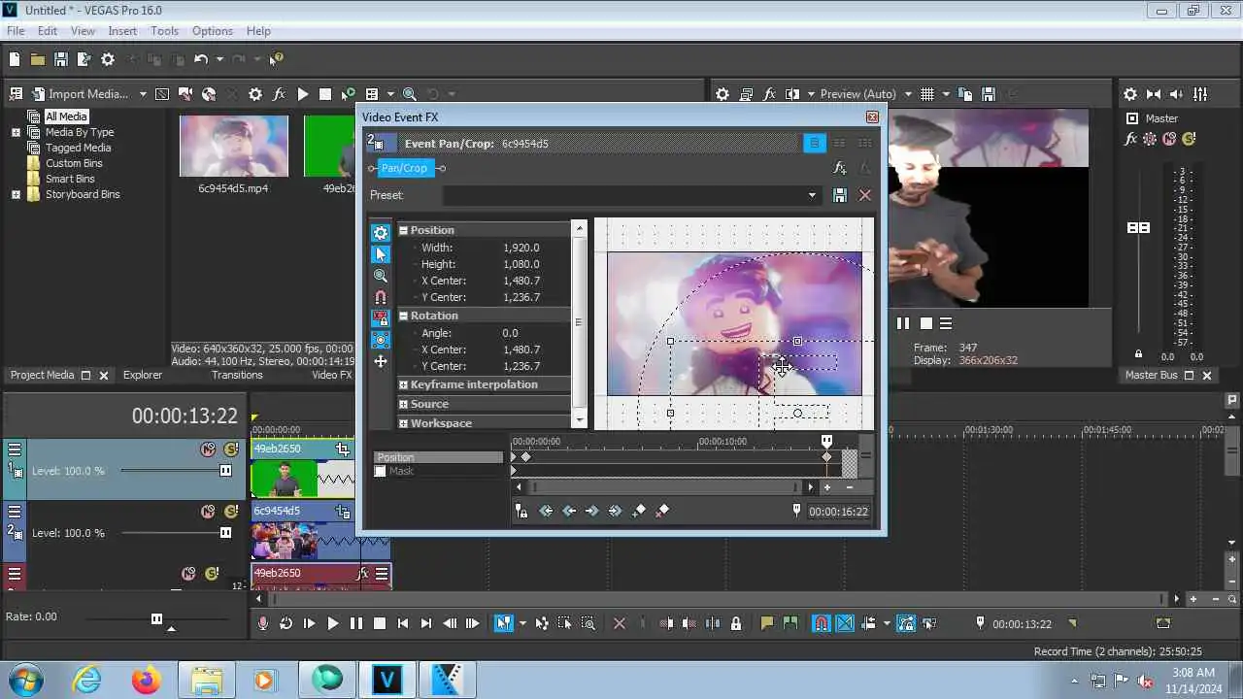Click the Open project folder icon
The height and width of the screenshot is (699, 1243).
click(37, 59)
